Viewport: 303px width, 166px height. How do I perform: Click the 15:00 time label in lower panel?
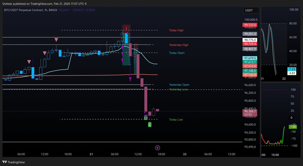(x=275, y=155)
